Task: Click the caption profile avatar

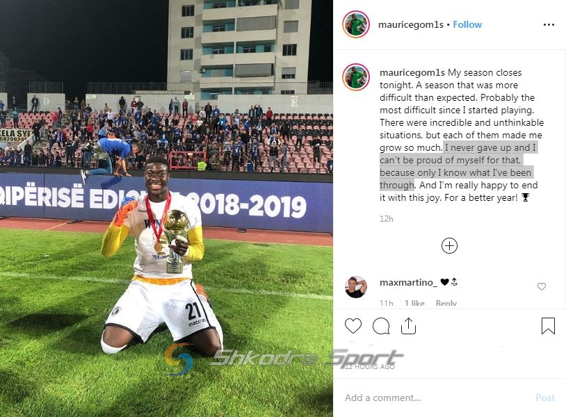Action: click(356, 77)
